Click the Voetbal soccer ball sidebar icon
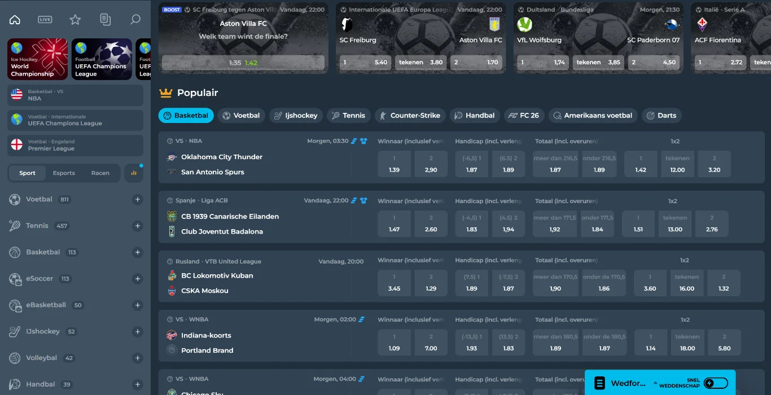This screenshot has width=771, height=395. [x=15, y=199]
